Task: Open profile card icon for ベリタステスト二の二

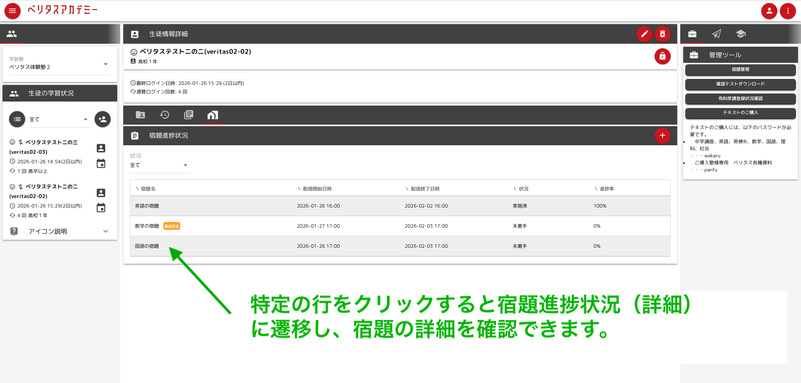Action: point(101,193)
